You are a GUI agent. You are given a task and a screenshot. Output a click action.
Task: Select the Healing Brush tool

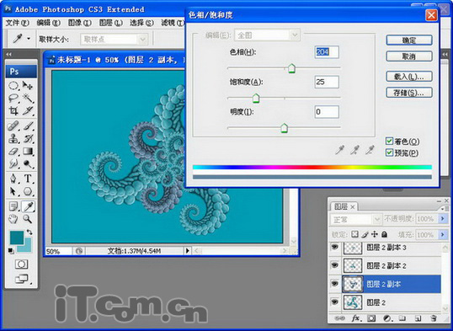[13, 126]
